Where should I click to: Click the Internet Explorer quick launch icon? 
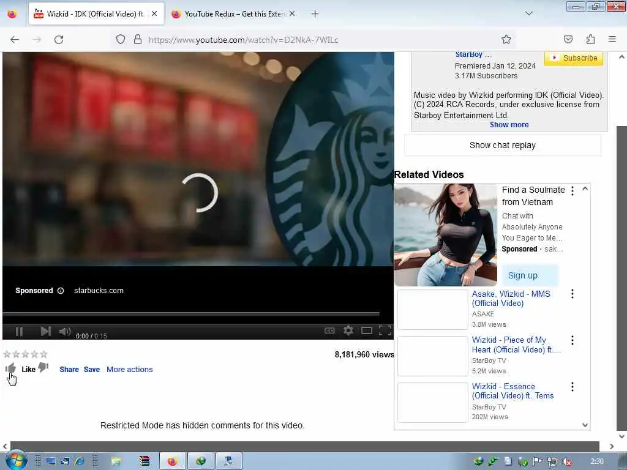79,461
